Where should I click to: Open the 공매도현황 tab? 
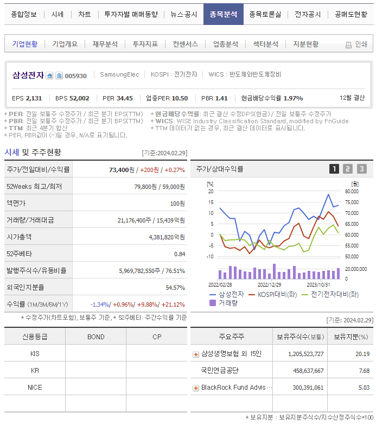pos(351,14)
